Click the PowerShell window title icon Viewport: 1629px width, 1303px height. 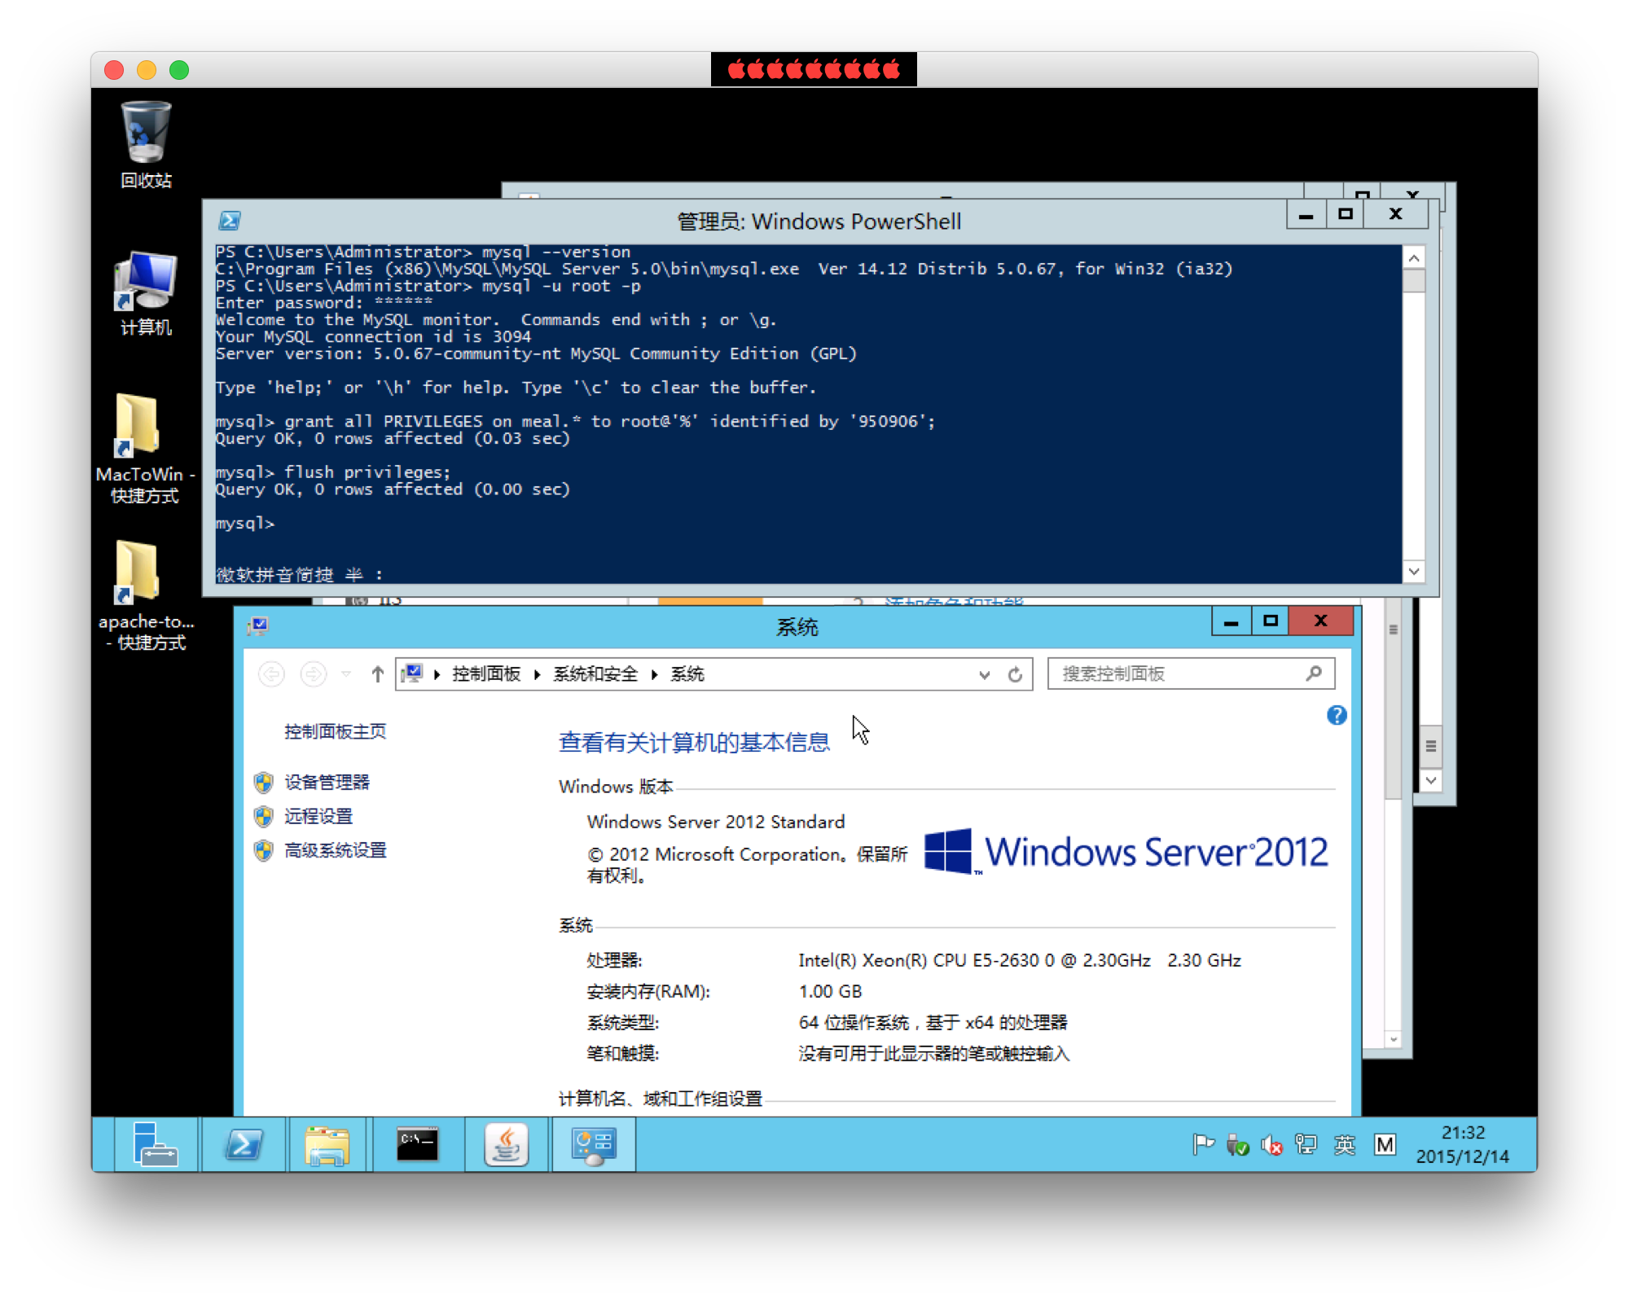tap(230, 220)
